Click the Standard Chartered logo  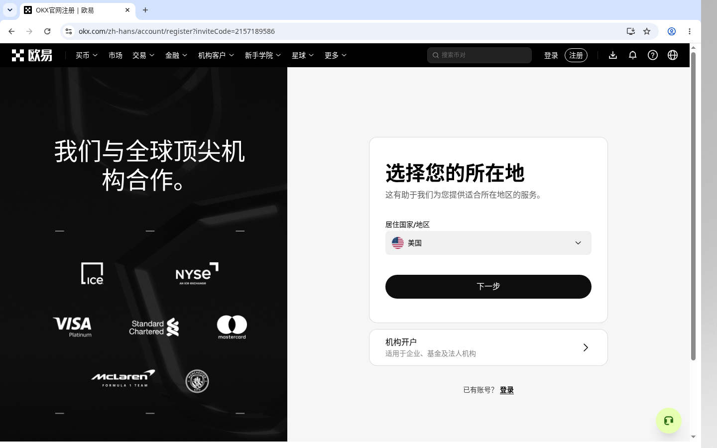click(x=154, y=327)
